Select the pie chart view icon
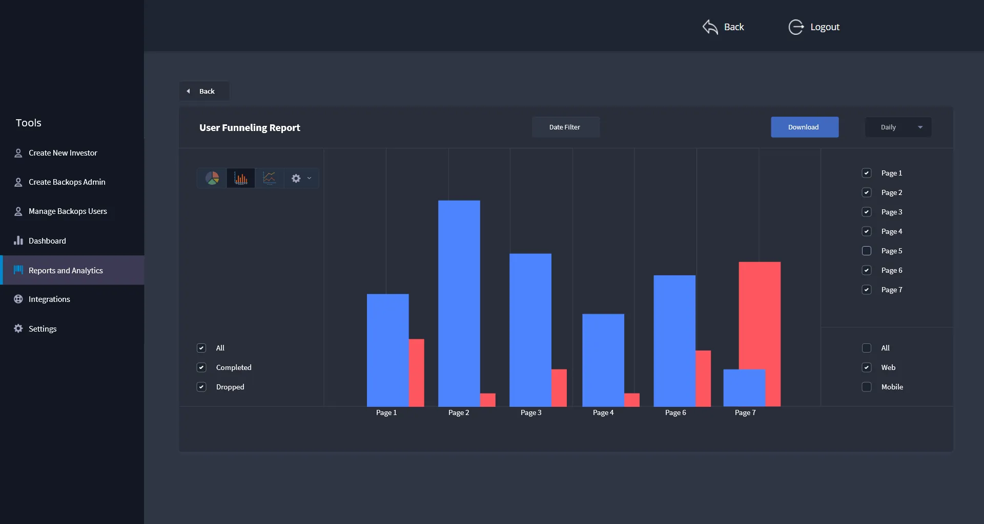The width and height of the screenshot is (984, 524). click(212, 178)
